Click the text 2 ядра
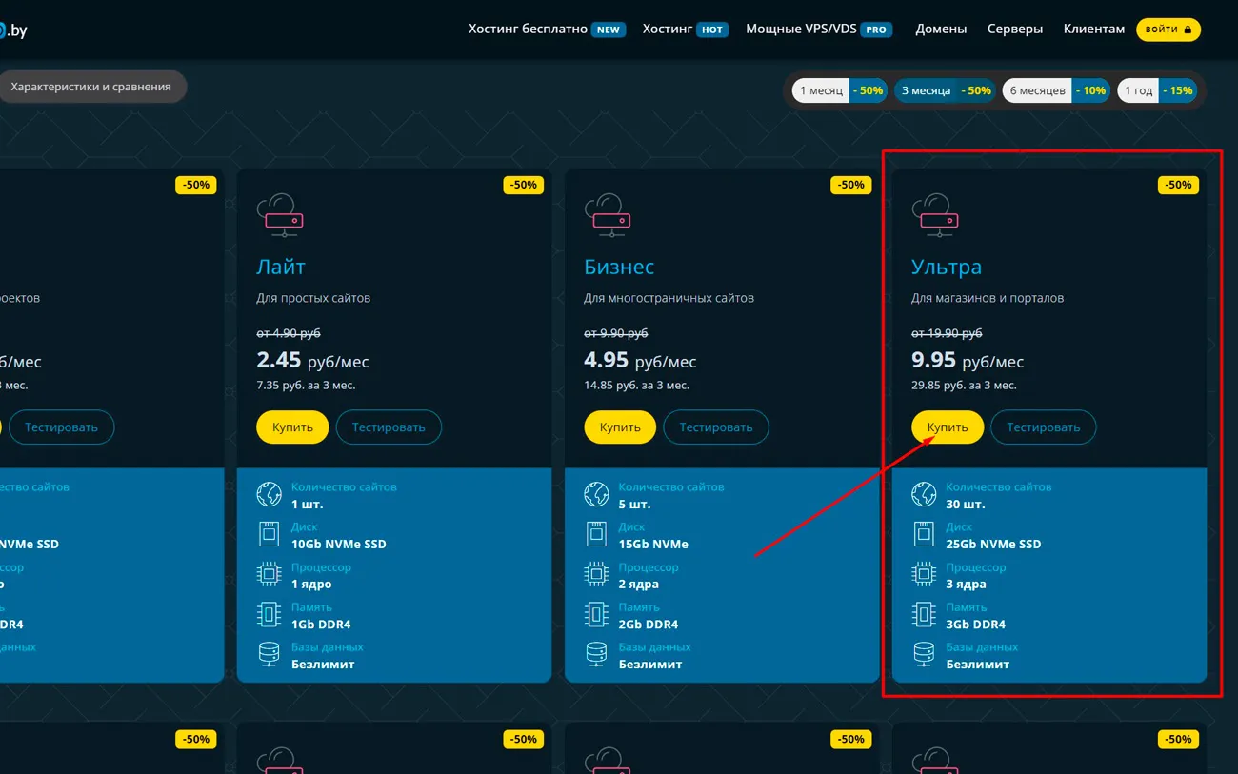Viewport: 1238px width, 774px height. tap(639, 585)
